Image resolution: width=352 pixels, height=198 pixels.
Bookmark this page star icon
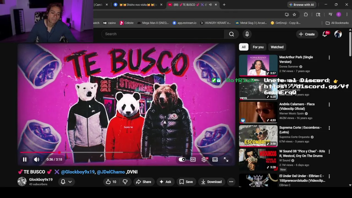click(x=294, y=15)
